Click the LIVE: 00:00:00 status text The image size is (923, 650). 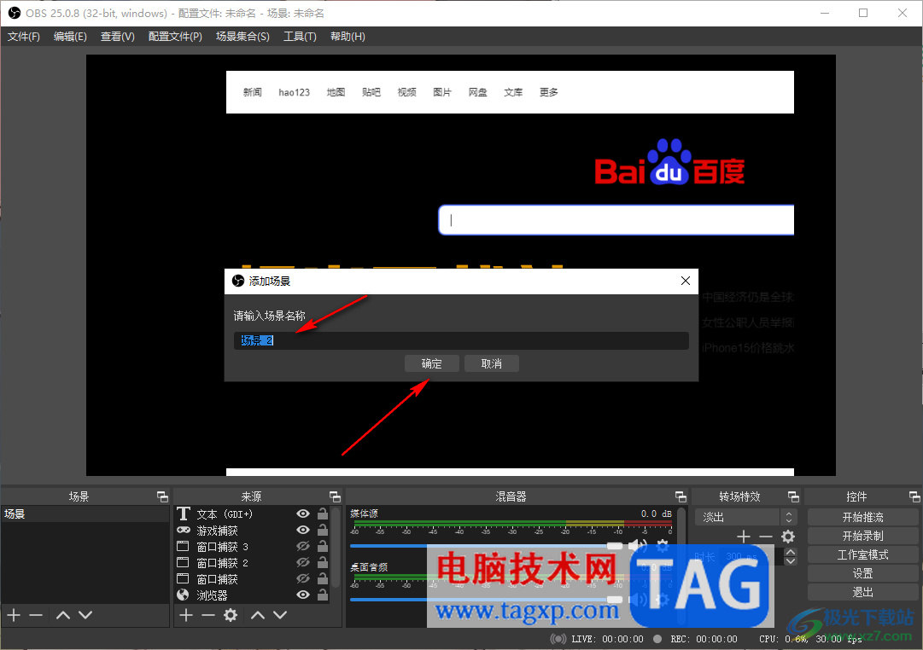607,639
